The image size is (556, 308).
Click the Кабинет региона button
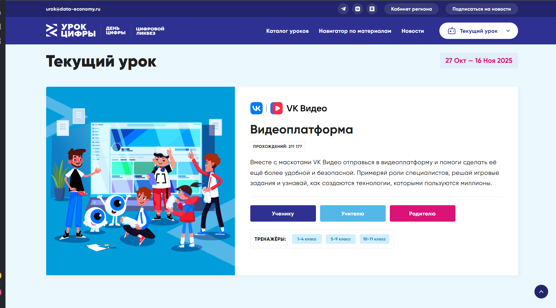(411, 9)
